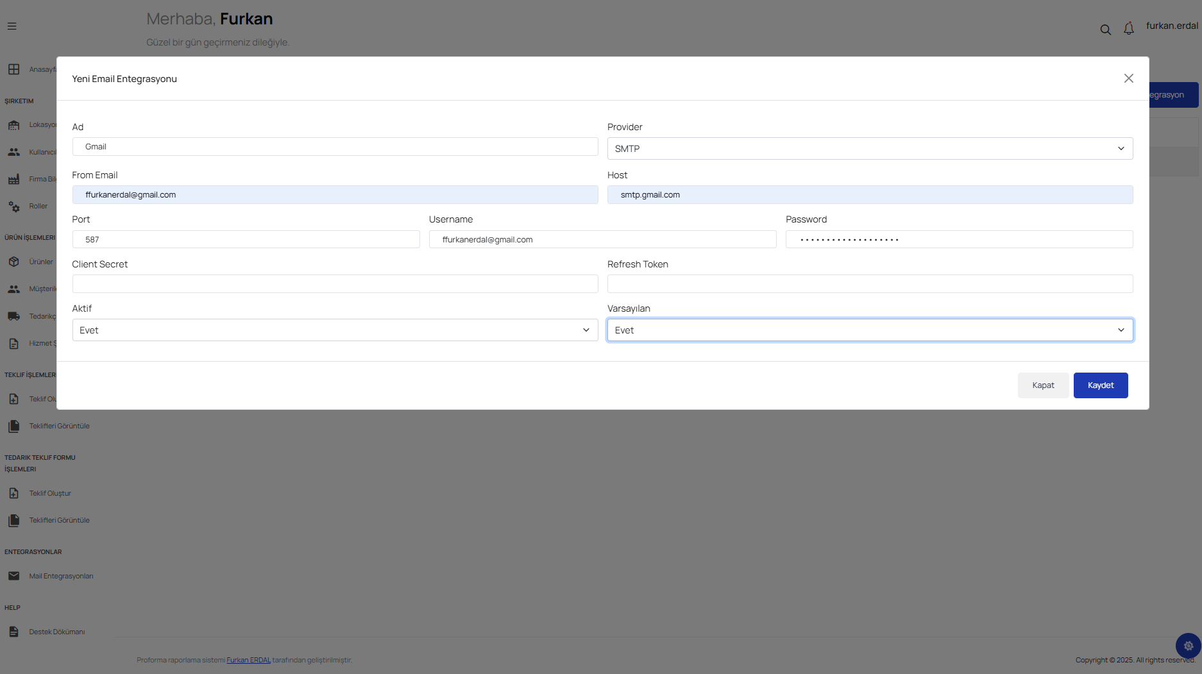This screenshot has width=1202, height=674.
Task: Click the Roller gears icon
Action: click(x=13, y=206)
